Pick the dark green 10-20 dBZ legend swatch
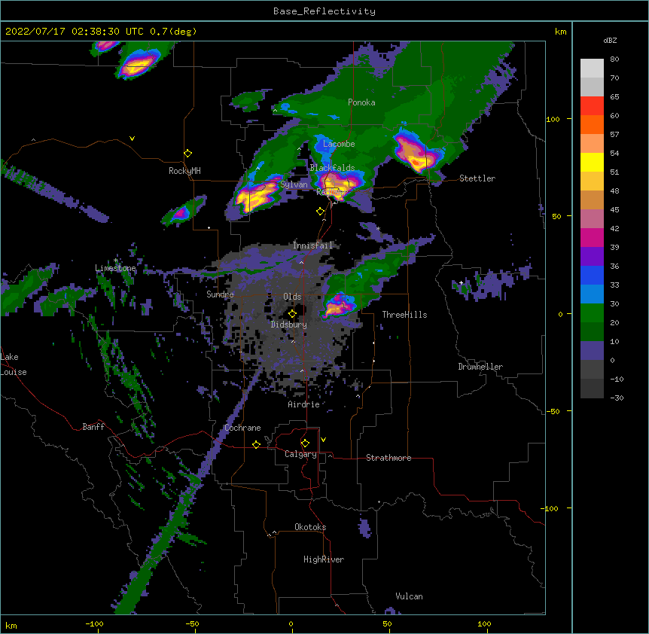649x634 pixels. (x=592, y=332)
